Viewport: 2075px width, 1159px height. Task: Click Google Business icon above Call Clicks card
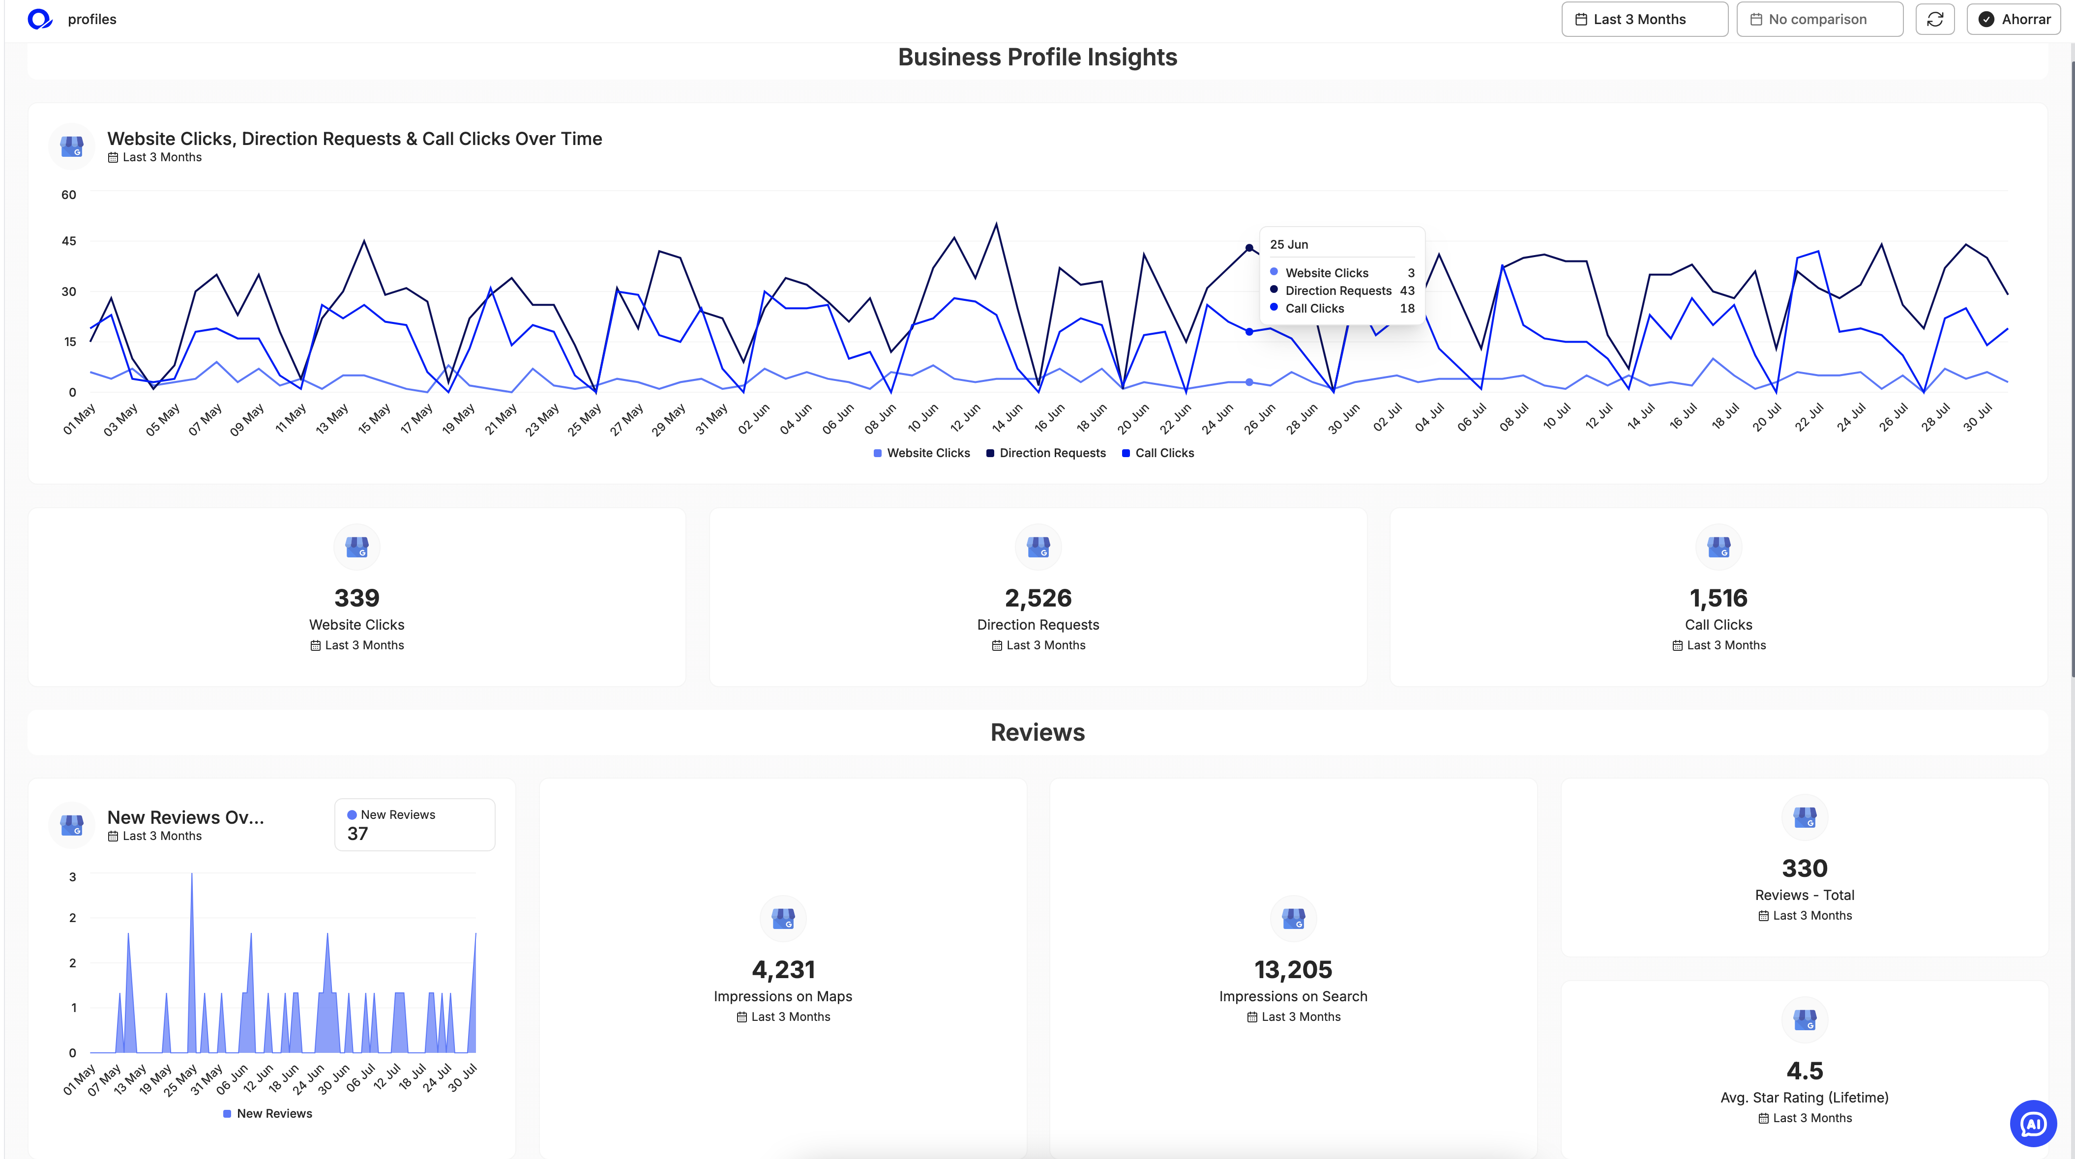tap(1718, 547)
